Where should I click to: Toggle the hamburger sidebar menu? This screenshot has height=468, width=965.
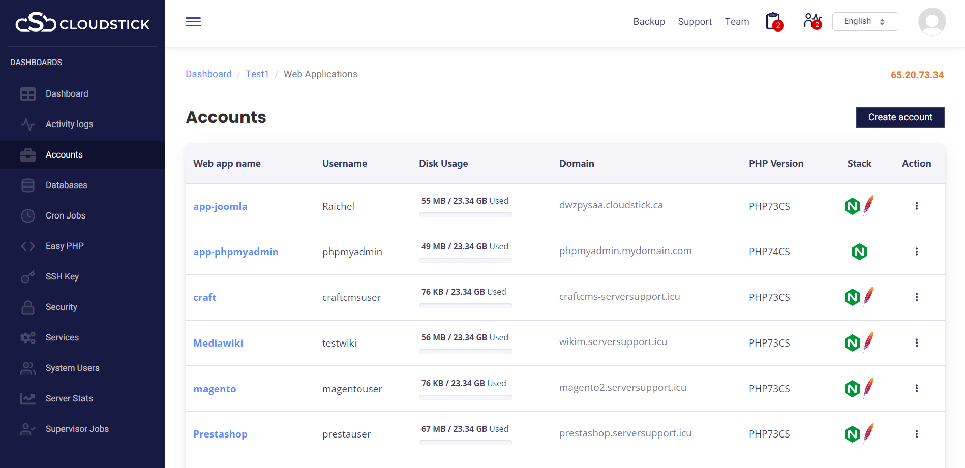click(193, 22)
